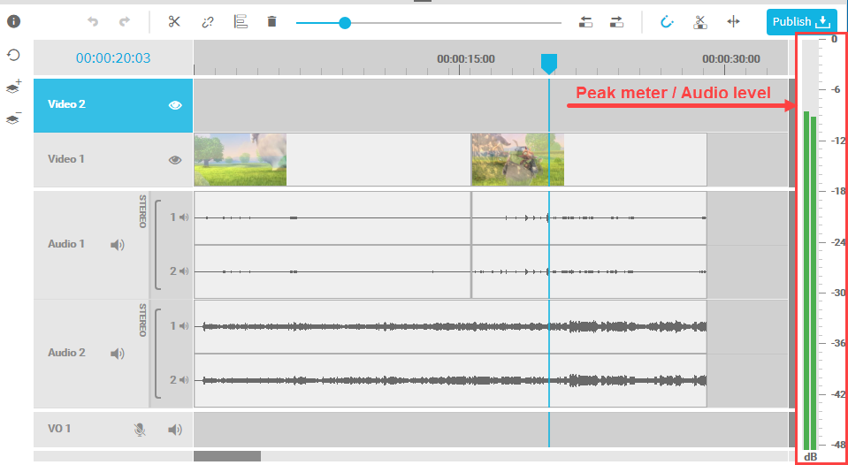Click the redo arrow
This screenshot has width=848, height=465.
[125, 21]
